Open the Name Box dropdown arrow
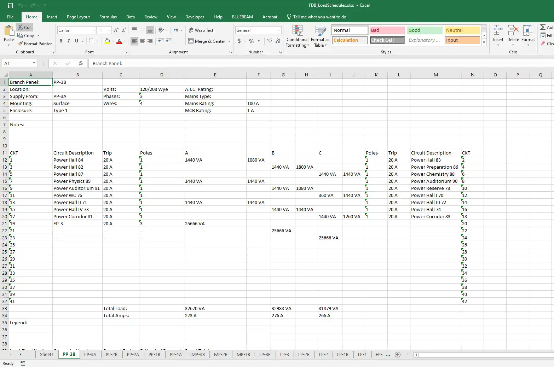Viewport: 554px width, 367px height. tap(34, 63)
